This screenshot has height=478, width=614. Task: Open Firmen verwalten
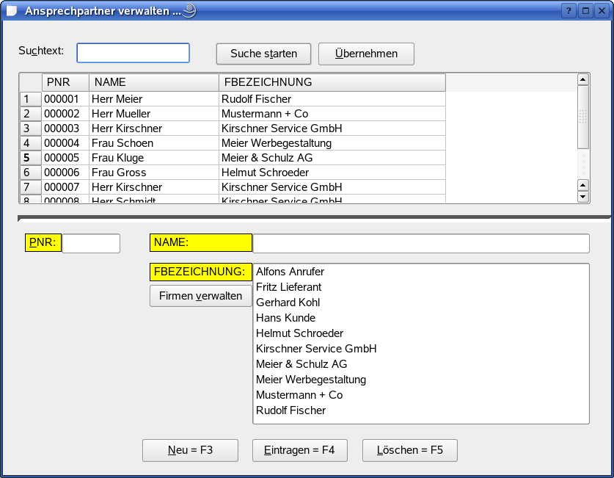200,296
